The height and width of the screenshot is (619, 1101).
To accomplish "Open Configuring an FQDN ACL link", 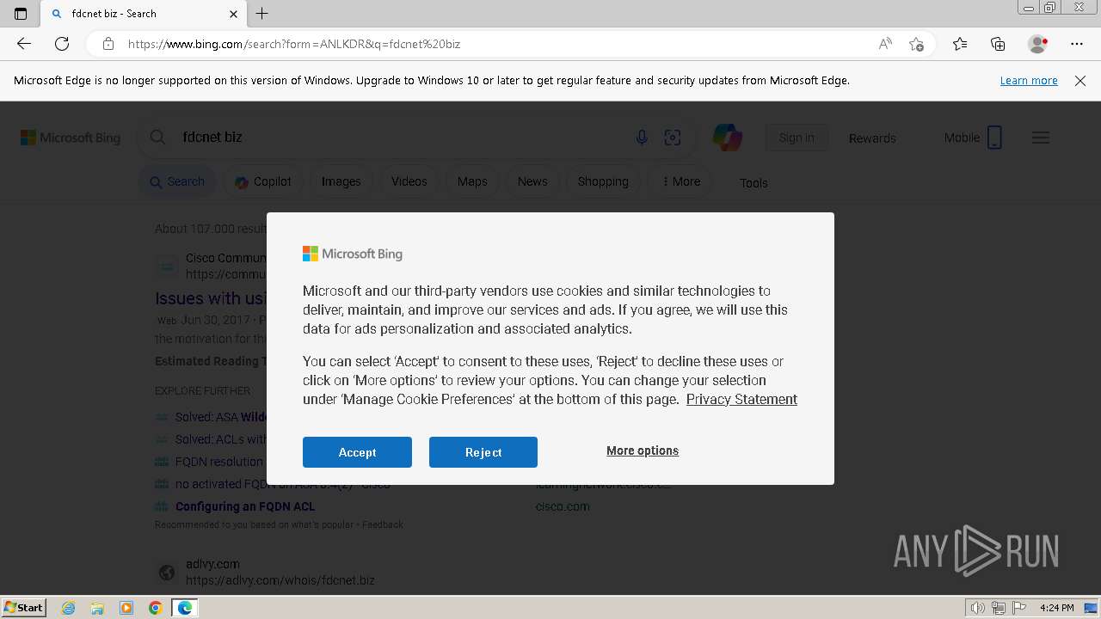I will [x=245, y=506].
